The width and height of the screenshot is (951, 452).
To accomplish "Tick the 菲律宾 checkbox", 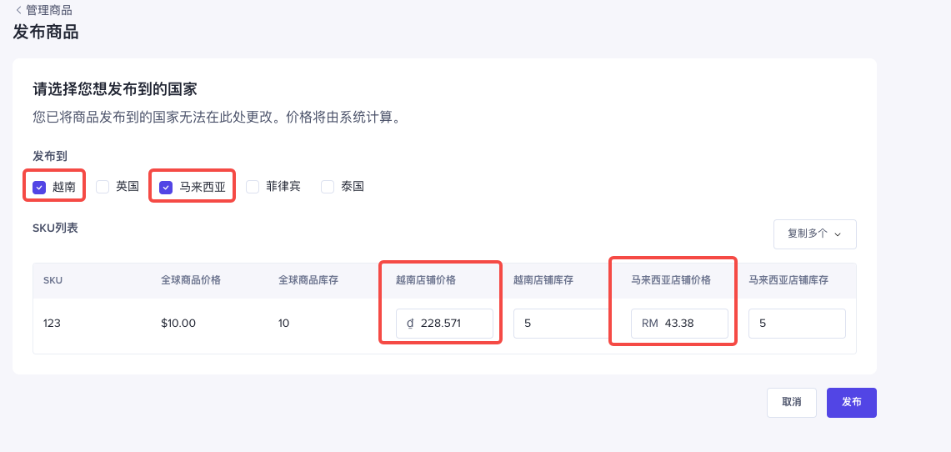I will pyautogui.click(x=253, y=187).
